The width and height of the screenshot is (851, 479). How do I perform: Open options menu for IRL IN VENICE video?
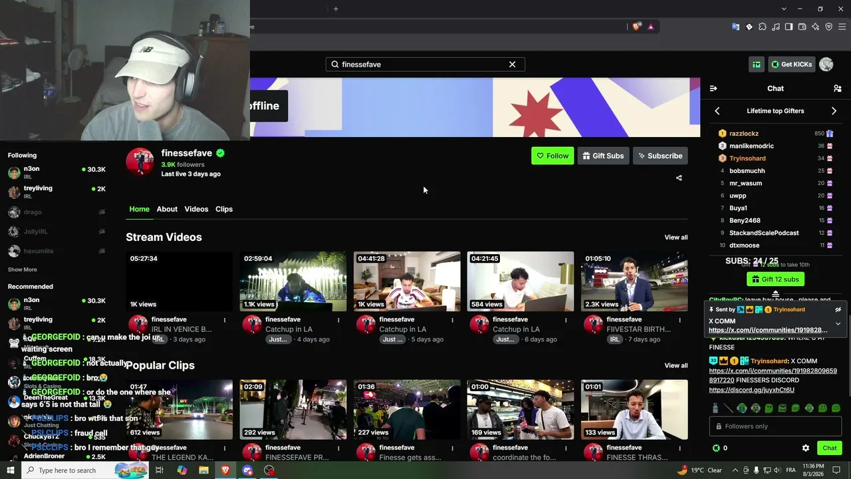pos(225,320)
